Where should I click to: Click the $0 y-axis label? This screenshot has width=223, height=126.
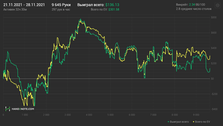212,79
